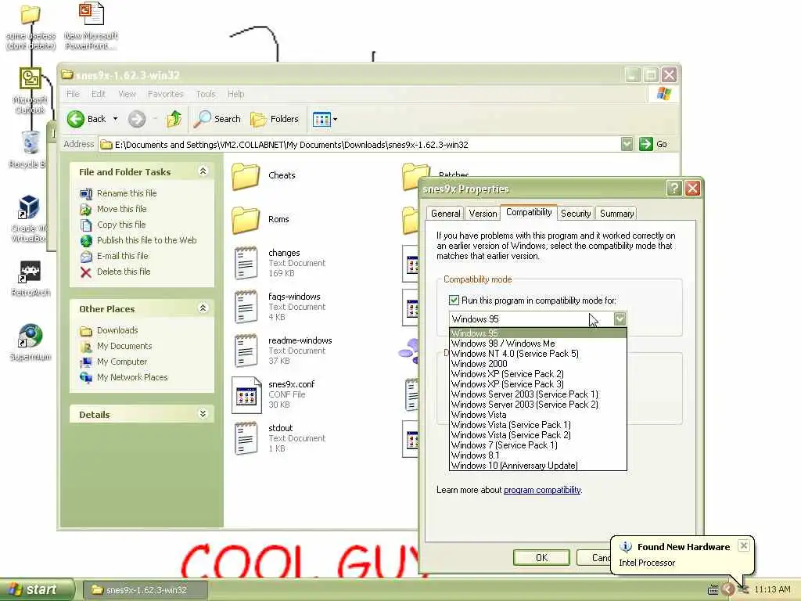Open the Tools menu
The image size is (801, 601).
206,94
